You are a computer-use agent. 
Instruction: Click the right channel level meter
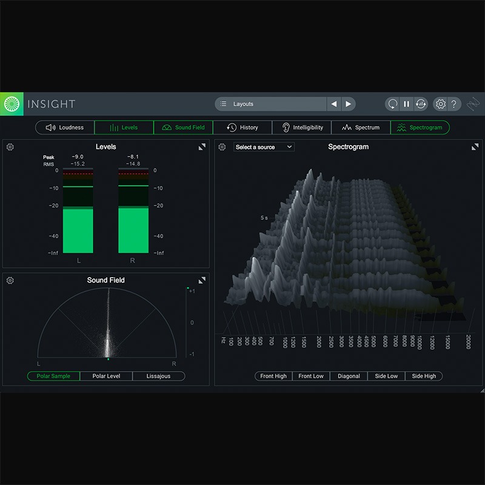tap(133, 210)
